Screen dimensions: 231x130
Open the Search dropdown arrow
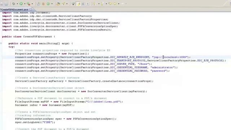pos(67,4)
